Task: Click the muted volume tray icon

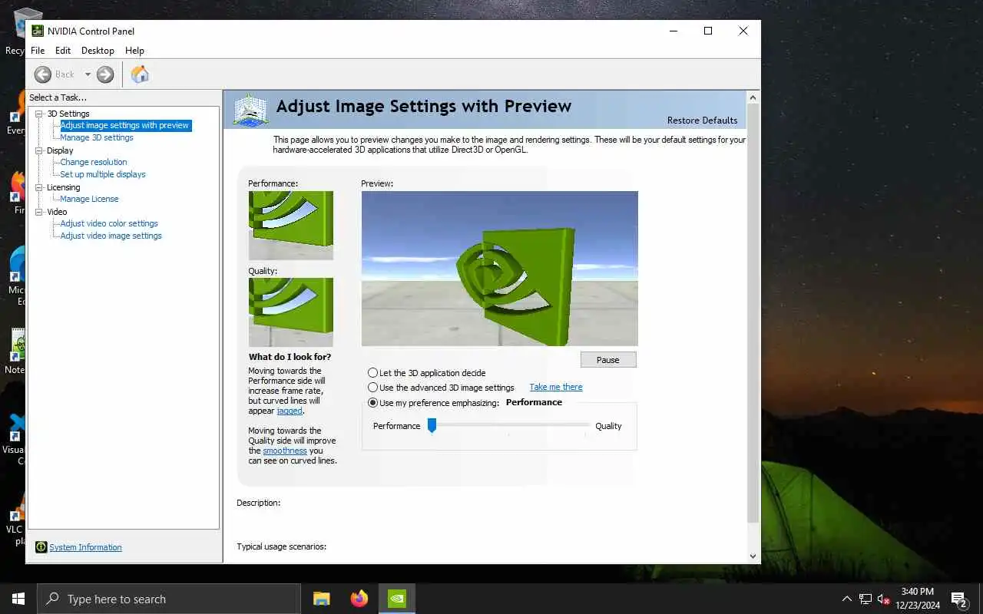Action: [x=883, y=599]
